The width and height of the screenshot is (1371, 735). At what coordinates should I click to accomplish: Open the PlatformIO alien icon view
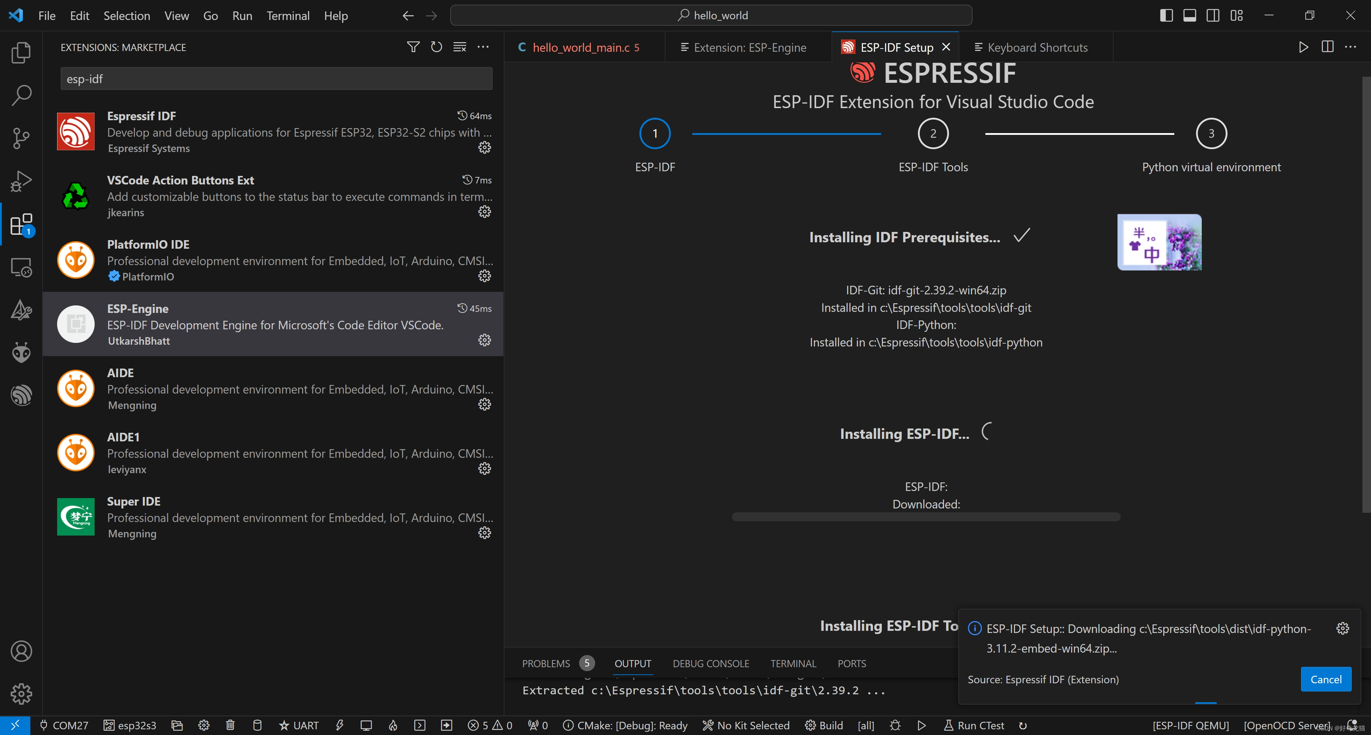21,353
